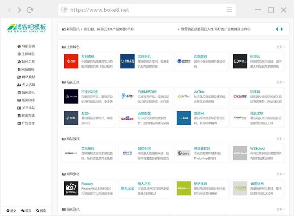Open 广告合作 sidebar menu item
Viewport: 294px width, 216px height.
(x=26, y=123)
